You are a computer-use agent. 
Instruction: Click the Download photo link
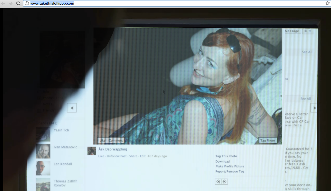pyautogui.click(x=222, y=161)
